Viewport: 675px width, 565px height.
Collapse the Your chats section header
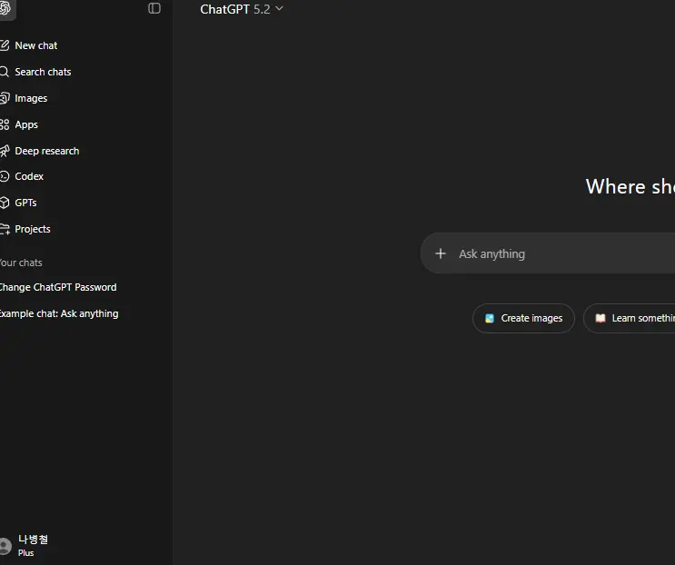(21, 263)
